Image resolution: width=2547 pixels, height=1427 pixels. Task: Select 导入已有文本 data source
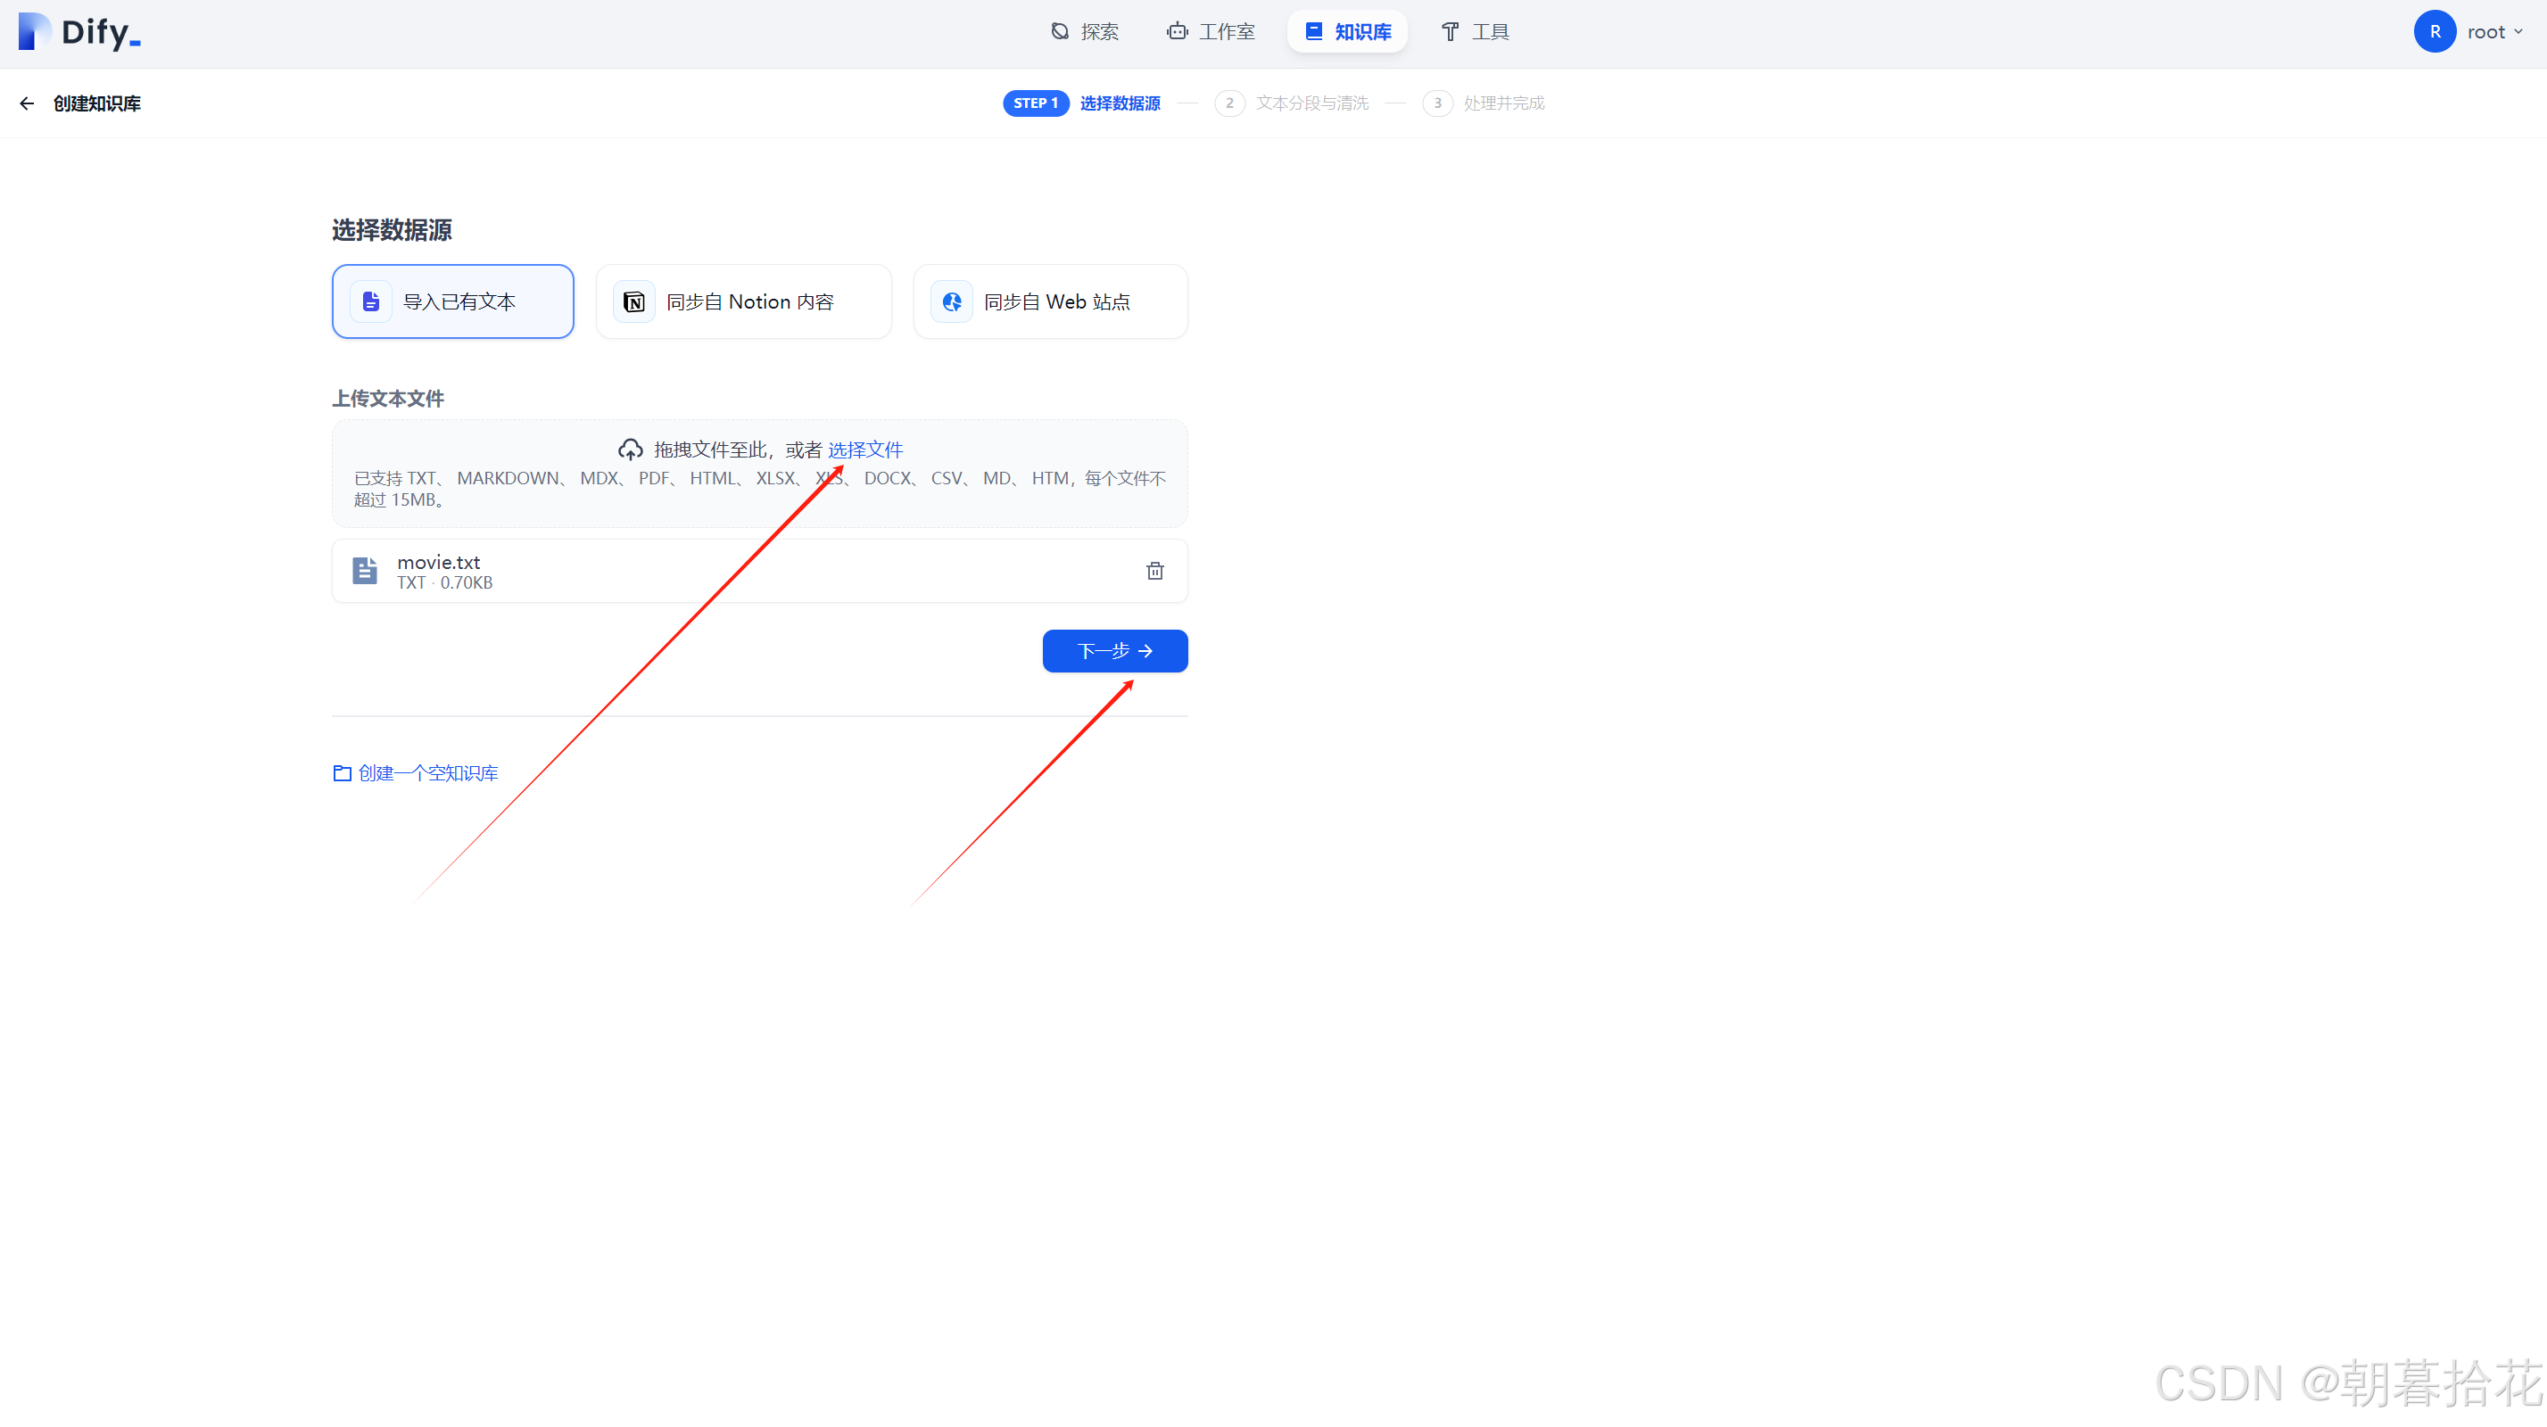(453, 301)
